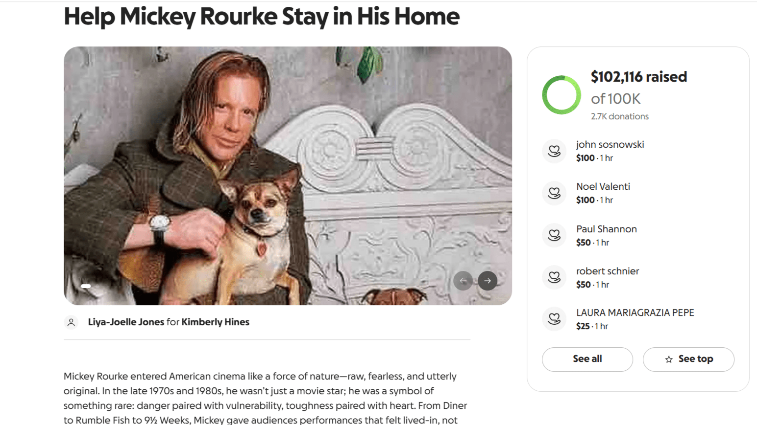The height and width of the screenshot is (425, 757).
Task: Open Kimberly Hines beneficiary link
Action: [x=215, y=322]
